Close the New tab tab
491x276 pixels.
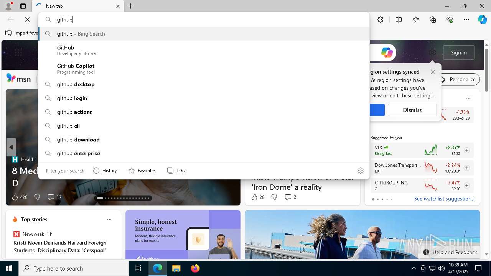(x=118, y=6)
